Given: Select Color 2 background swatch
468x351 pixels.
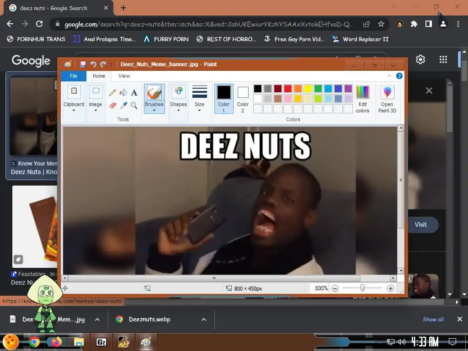Looking at the screenshot, I should [243, 99].
